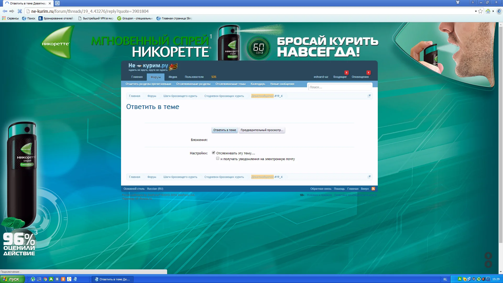The width and height of the screenshot is (503, 283).
Task: Click the RSS feed icon in footer
Action: [x=373, y=189]
